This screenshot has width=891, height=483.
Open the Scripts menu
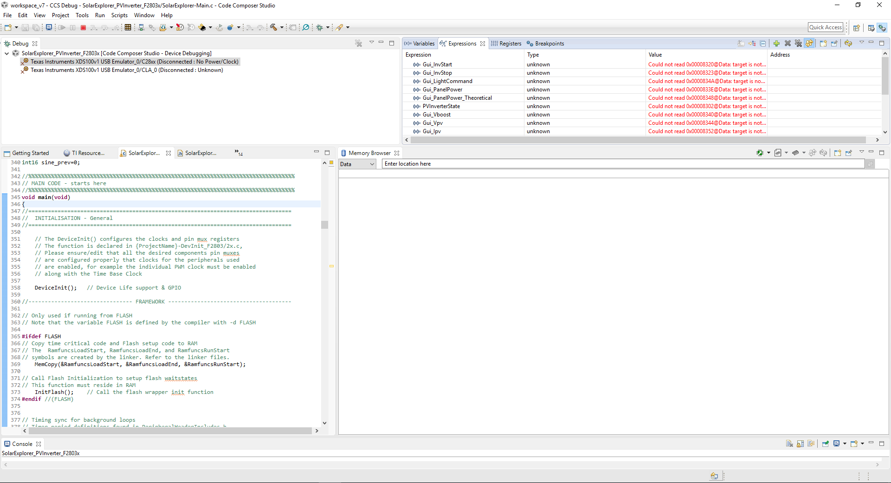click(119, 15)
